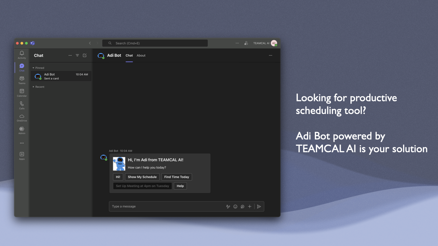Screen dimensions: 438x246
Task: Show more apps ellipsis in sidebar
Action: [22, 143]
